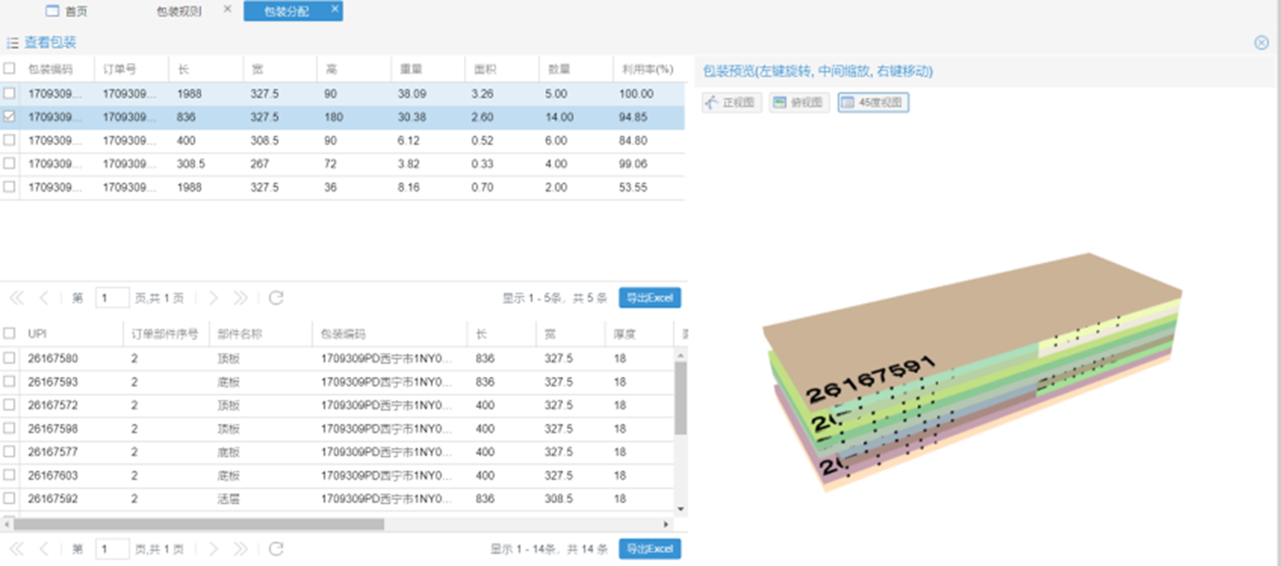The height and width of the screenshot is (566, 1281).
Task: Toggle select-all checkbox in the package table header
Action: (x=9, y=68)
